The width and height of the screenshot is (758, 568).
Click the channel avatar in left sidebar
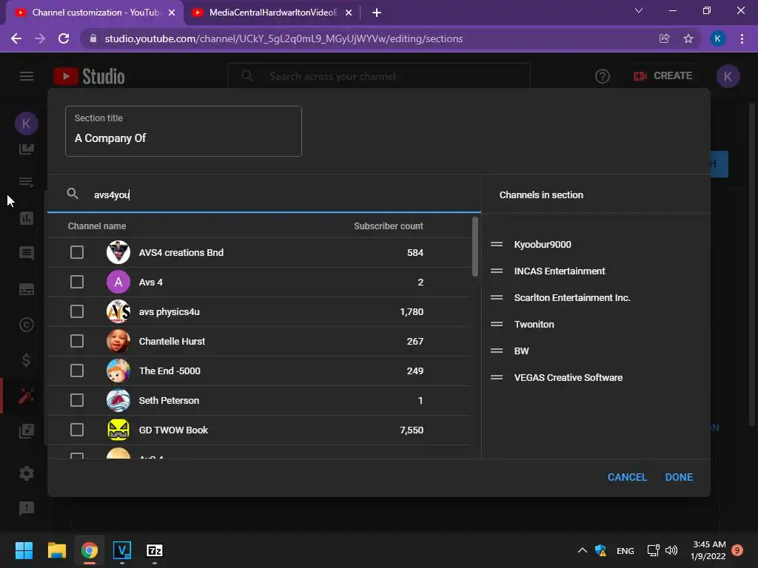pos(26,124)
